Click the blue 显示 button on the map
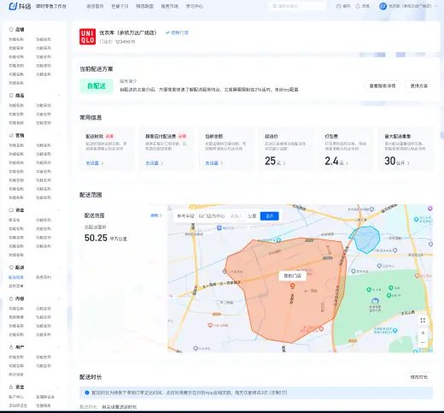This screenshot has width=444, height=413. 270,216
